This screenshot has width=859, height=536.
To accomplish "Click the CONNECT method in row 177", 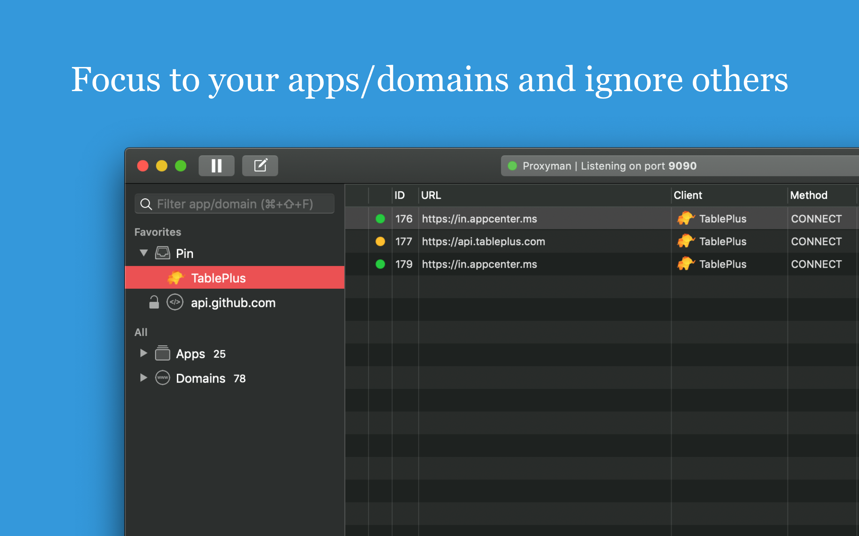I will (816, 242).
